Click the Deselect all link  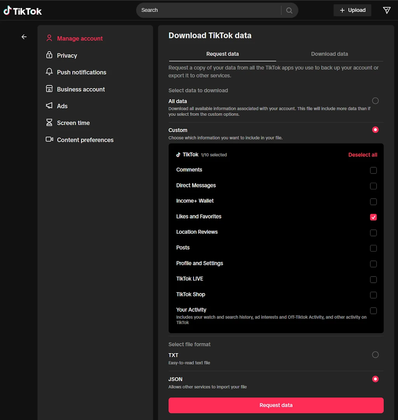[362, 155]
